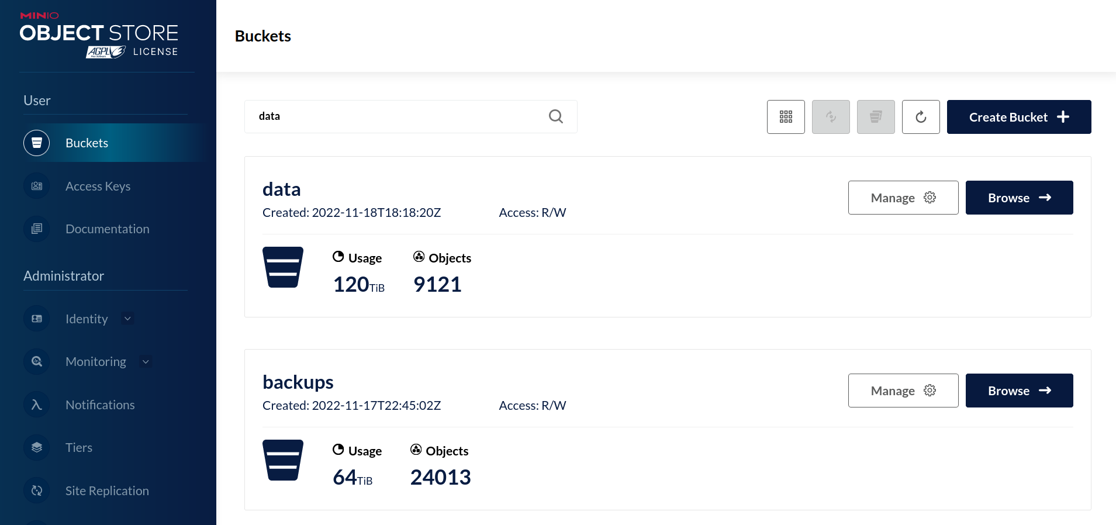This screenshot has width=1116, height=525.
Task: Browse the backups bucket
Action: 1019,391
